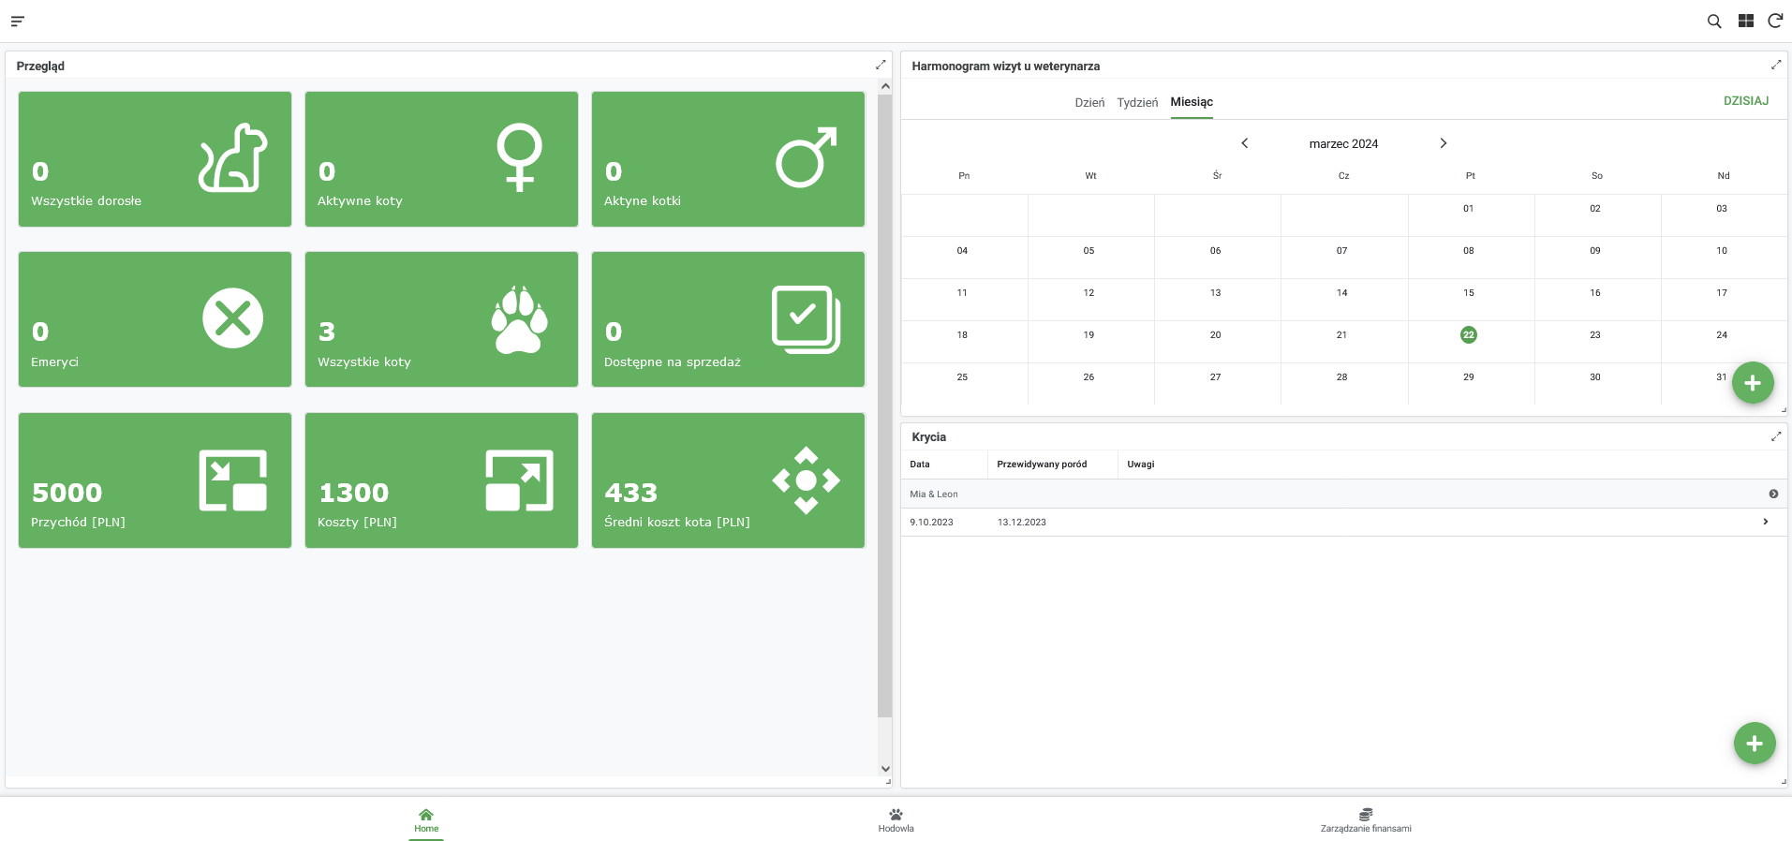Maximize the Krycia panel
Screen dimensions: 1792x841
(x=1776, y=436)
